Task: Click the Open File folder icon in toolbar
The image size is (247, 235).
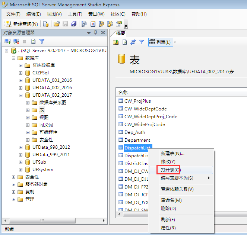Action: 56,24
